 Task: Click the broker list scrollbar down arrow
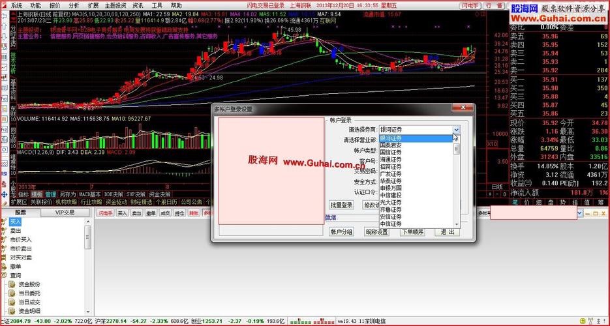(x=457, y=224)
